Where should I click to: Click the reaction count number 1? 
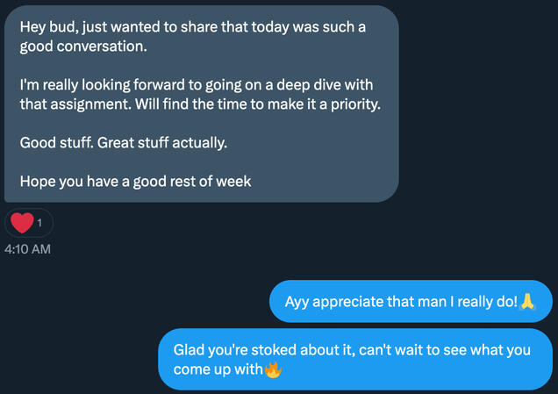39,222
